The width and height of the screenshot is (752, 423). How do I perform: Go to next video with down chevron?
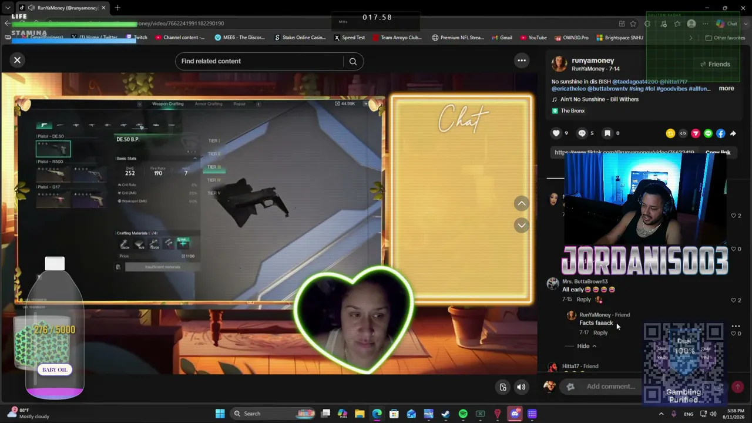521,226
